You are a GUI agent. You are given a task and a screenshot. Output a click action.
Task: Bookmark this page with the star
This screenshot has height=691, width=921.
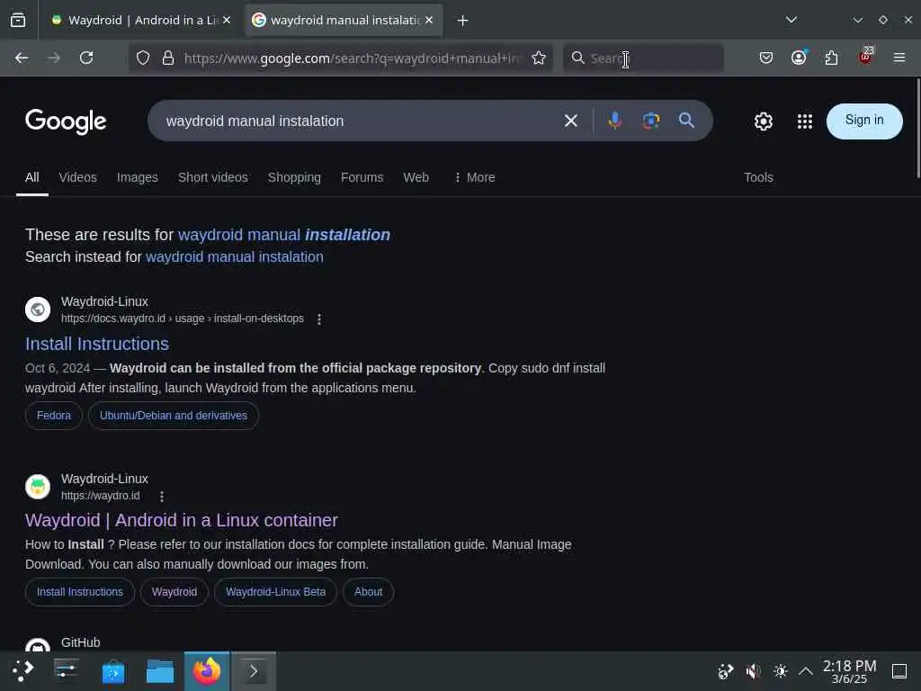[539, 58]
